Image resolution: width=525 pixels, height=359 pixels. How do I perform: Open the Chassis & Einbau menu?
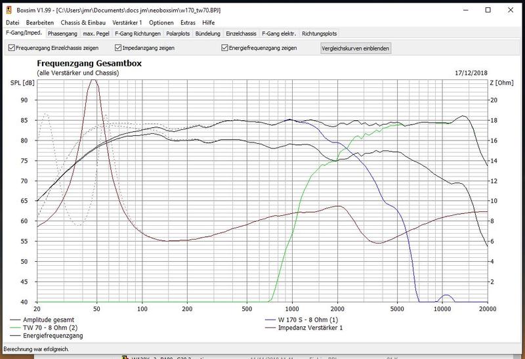83,22
